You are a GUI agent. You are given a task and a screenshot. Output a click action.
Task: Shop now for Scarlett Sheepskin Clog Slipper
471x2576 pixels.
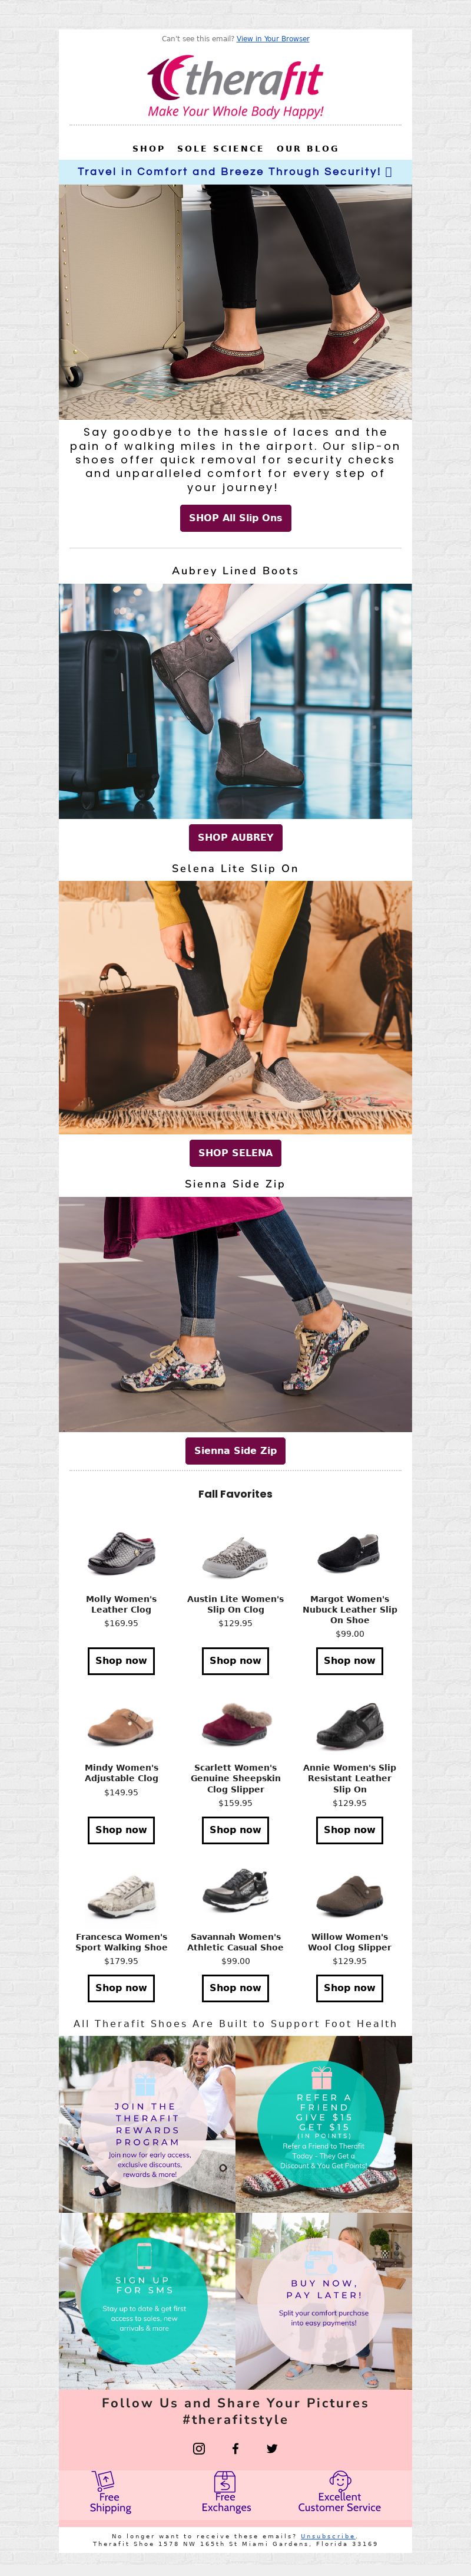(235, 1829)
